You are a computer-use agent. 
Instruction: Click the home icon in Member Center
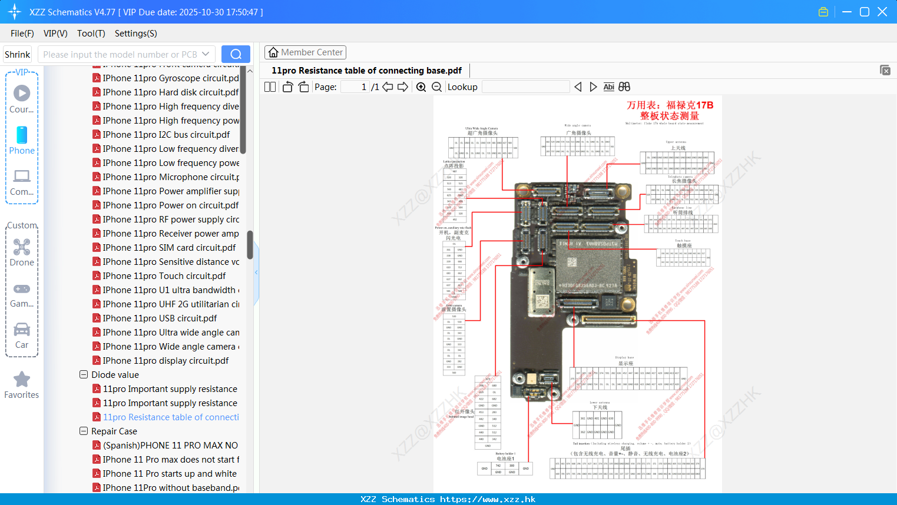(273, 52)
